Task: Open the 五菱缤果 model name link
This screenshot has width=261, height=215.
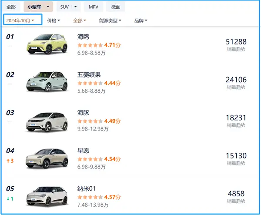Action: (89, 74)
